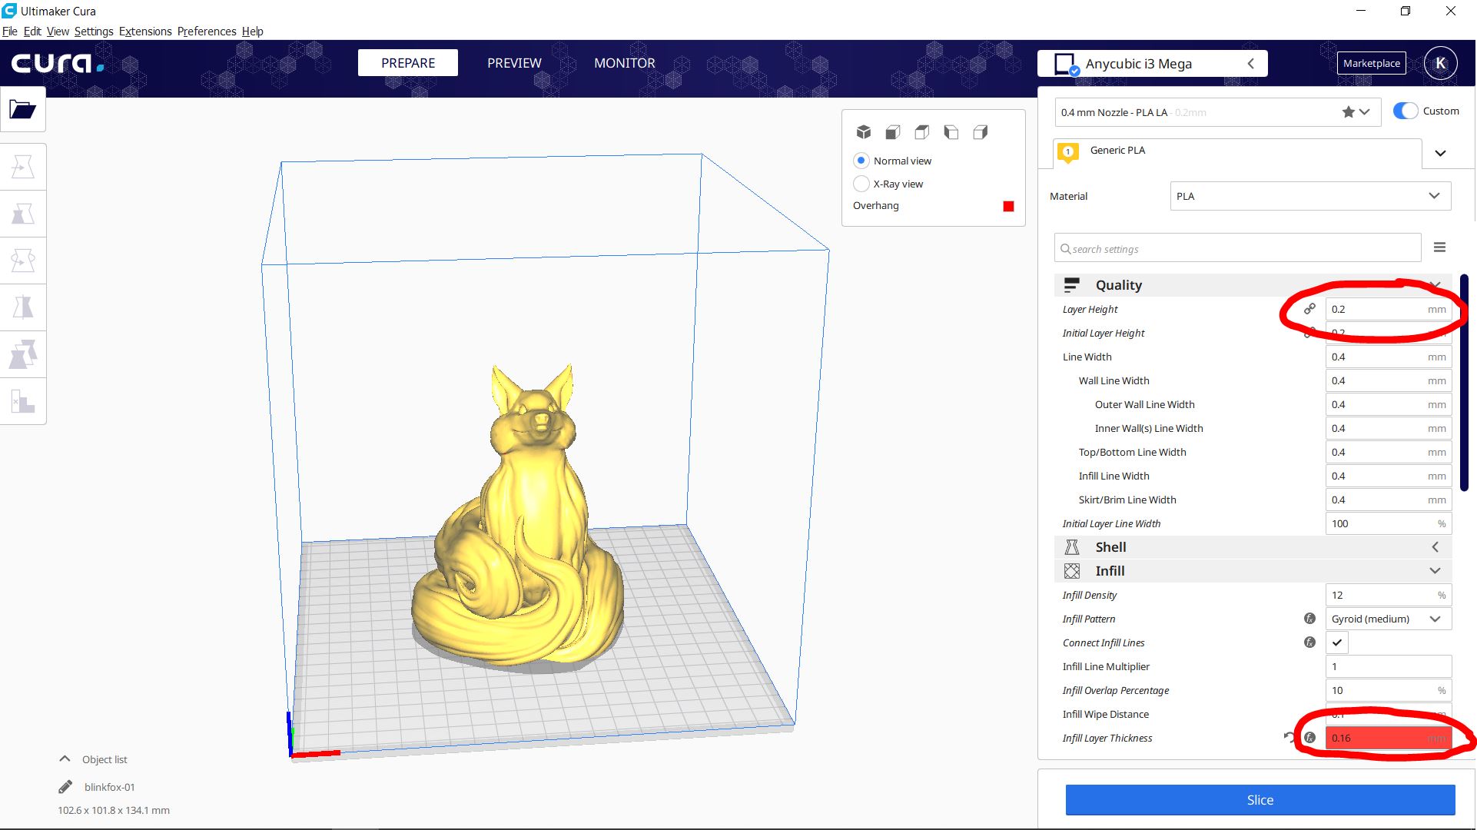
Task: Toggle the Custom settings switch
Action: (x=1406, y=111)
